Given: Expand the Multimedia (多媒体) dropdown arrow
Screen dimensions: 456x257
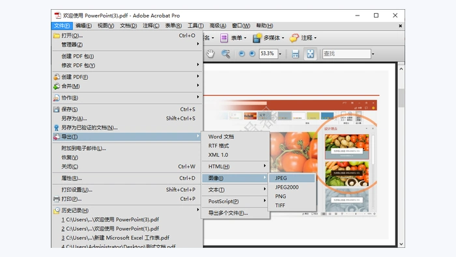Looking at the screenshot, I should tap(283, 38).
